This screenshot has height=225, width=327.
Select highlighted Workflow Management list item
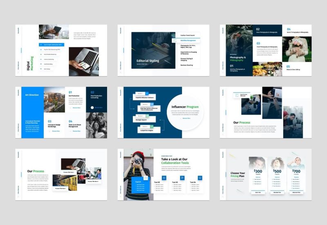point(186,40)
